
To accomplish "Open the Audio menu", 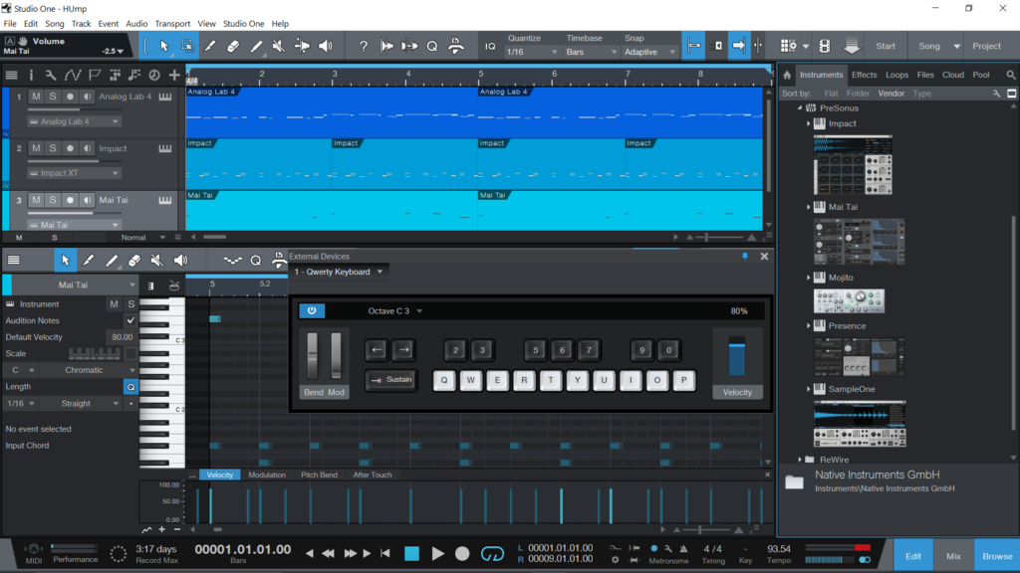I will point(136,24).
